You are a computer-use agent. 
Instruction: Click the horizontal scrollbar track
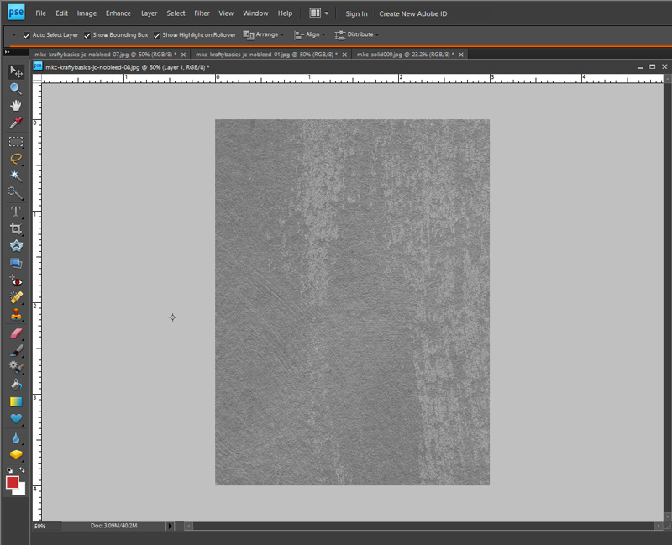423,526
